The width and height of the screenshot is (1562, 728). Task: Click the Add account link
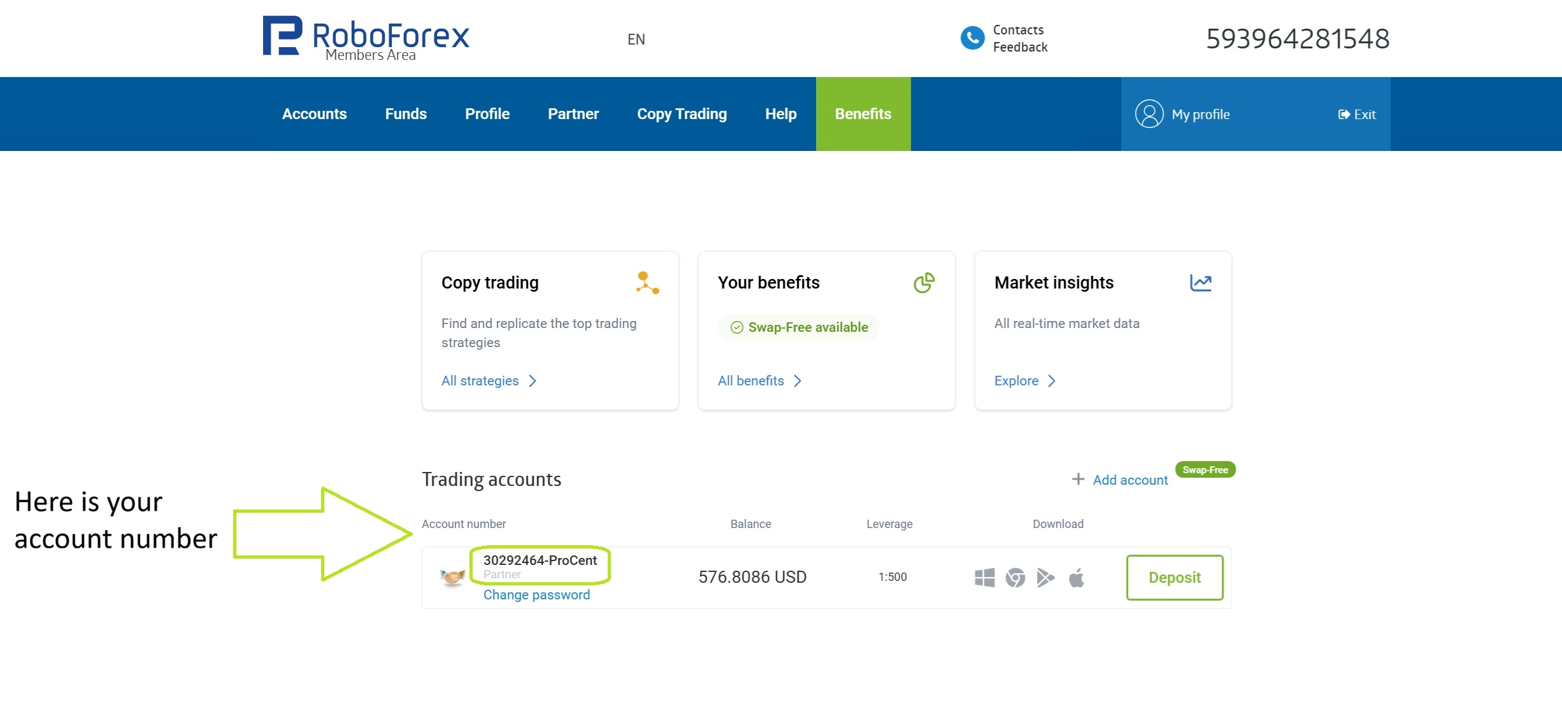click(1130, 480)
